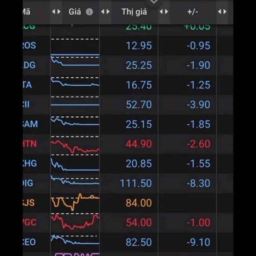Click the sort arrows between Giá and Thị giá

point(105,12)
